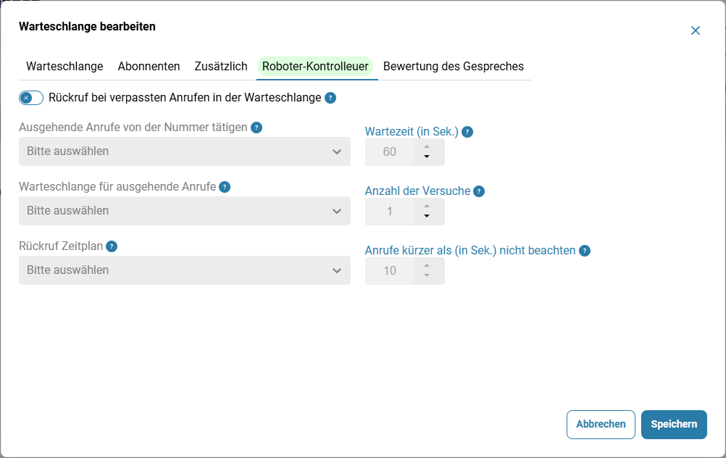Open the Bewertung des Gespreches tab
Screen dimensions: 726x458
tap(454, 66)
